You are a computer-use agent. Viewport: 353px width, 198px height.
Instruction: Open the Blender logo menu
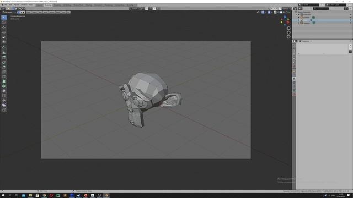[2, 5]
